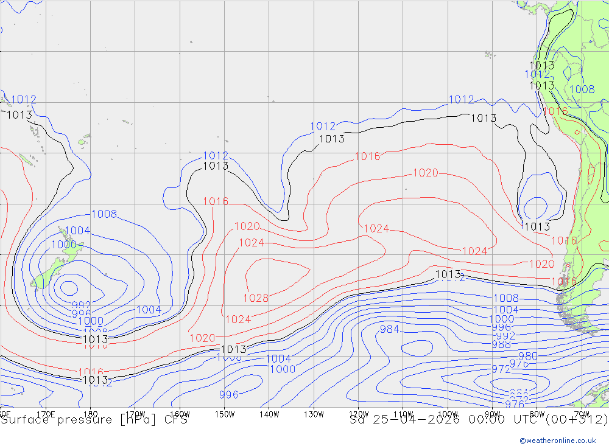Click the blue 980 isobar label

528,357
